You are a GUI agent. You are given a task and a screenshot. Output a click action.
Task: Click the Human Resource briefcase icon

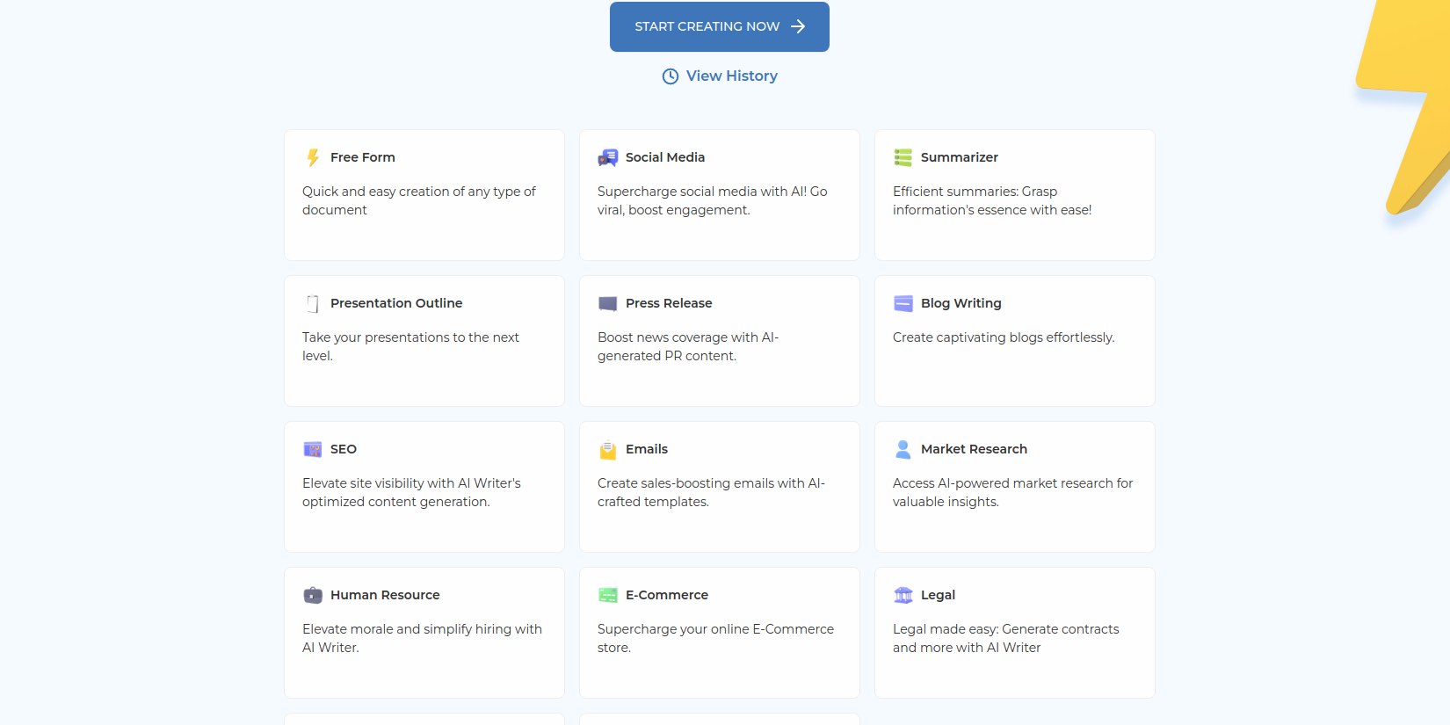click(312, 595)
